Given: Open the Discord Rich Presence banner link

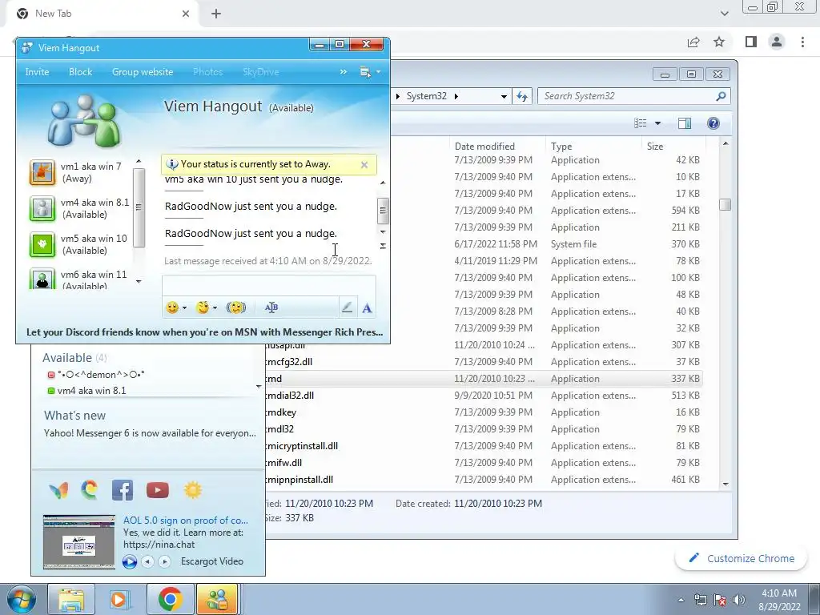Looking at the screenshot, I should 204,332.
